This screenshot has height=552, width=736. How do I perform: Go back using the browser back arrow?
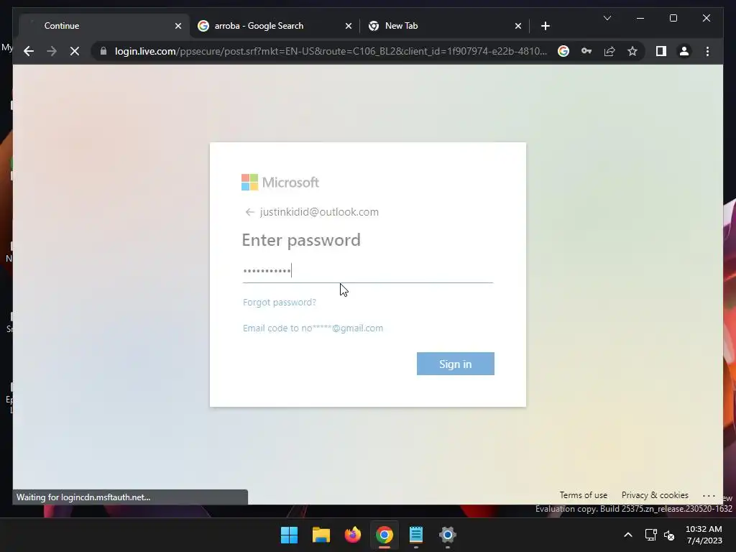[x=29, y=51]
